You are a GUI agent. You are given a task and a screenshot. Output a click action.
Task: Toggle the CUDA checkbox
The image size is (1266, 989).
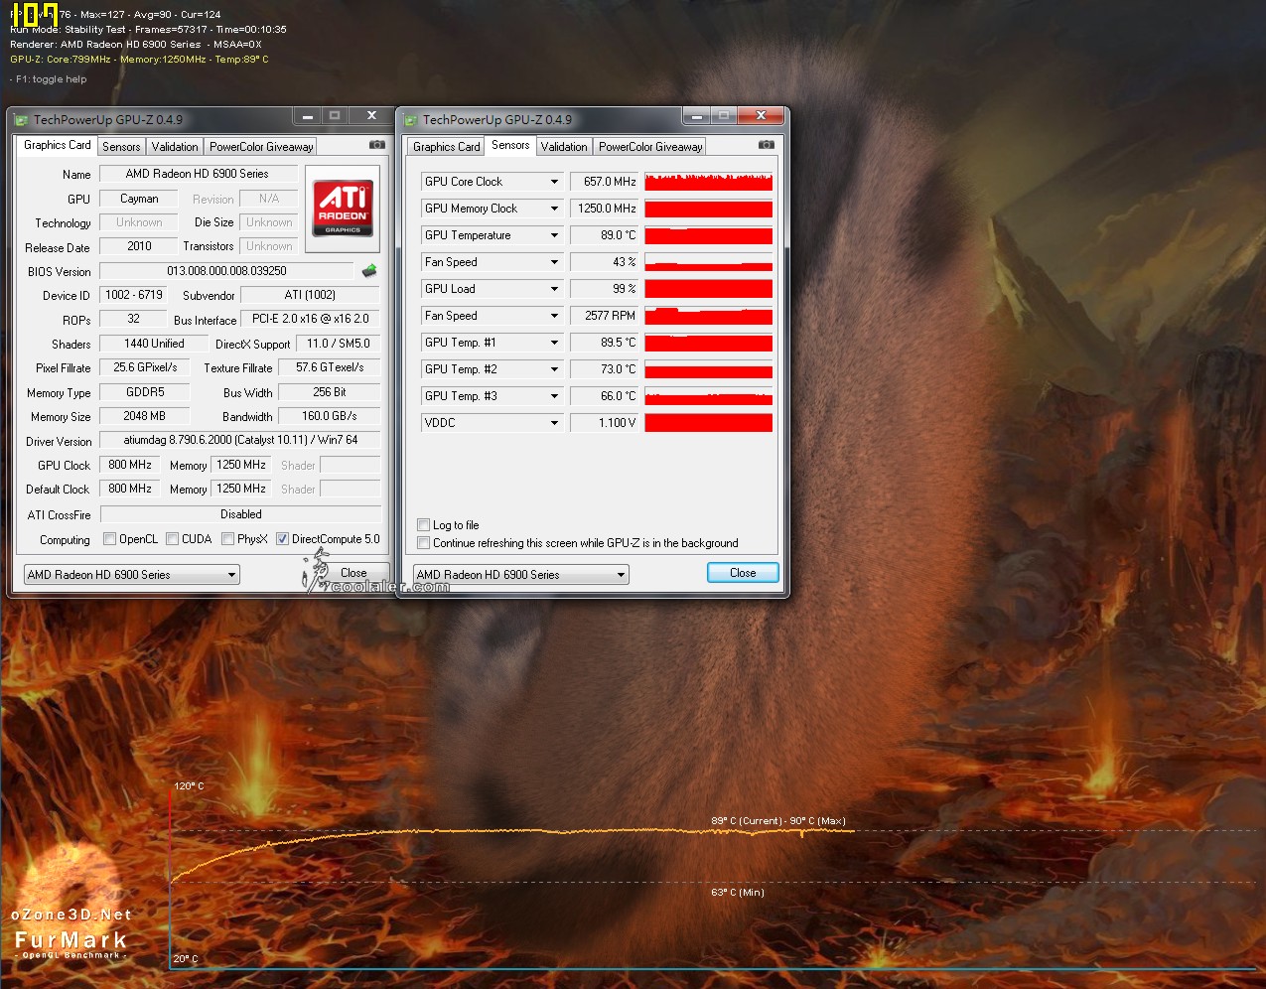173,539
